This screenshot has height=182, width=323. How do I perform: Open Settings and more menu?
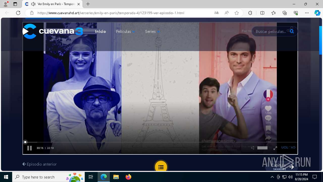(307, 13)
